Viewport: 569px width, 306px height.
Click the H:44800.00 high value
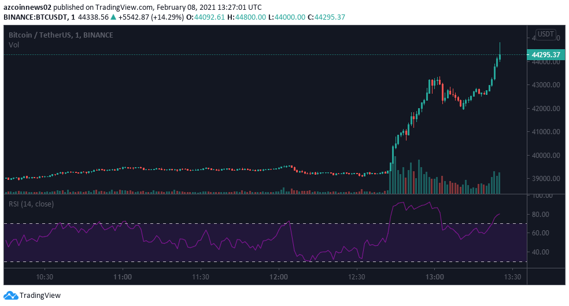(x=246, y=17)
